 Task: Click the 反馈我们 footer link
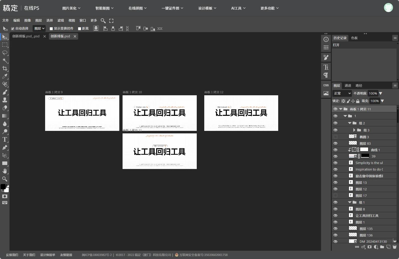(x=12, y=255)
